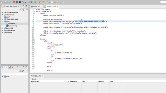This screenshot has height=93, width=166.
Task: Click the favicon link tag on line 12
Action: pos(65,31)
